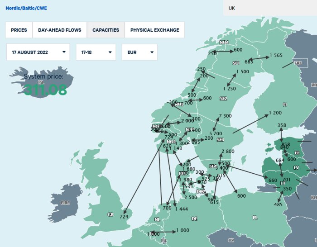Expand the 17-18 hour dropdown
This screenshot has width=317, height=247.
(96, 52)
